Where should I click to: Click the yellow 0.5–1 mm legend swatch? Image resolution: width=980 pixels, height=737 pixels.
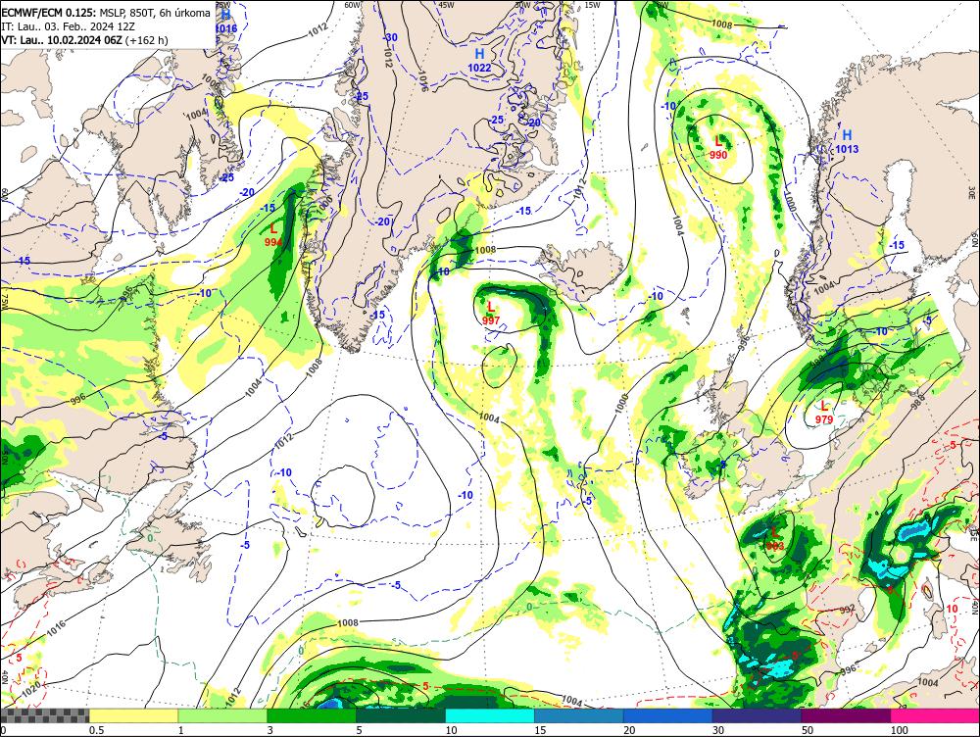pyautogui.click(x=133, y=715)
